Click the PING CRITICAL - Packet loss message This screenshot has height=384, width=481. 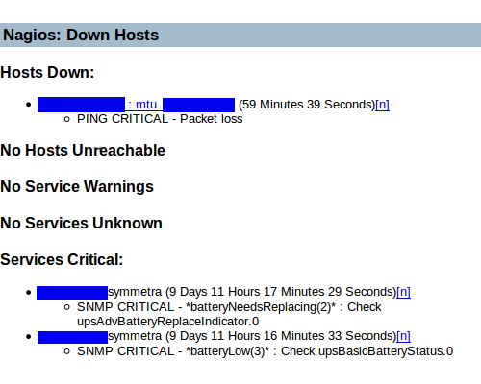(x=160, y=119)
